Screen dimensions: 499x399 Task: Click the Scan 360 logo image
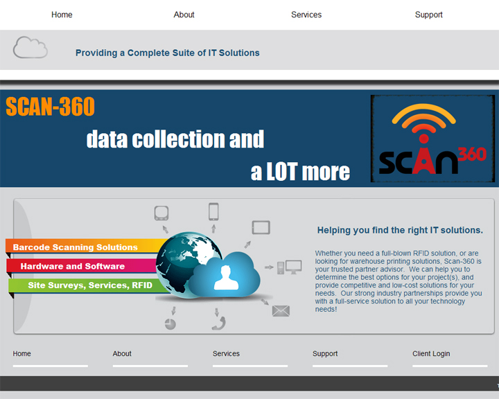coord(432,139)
